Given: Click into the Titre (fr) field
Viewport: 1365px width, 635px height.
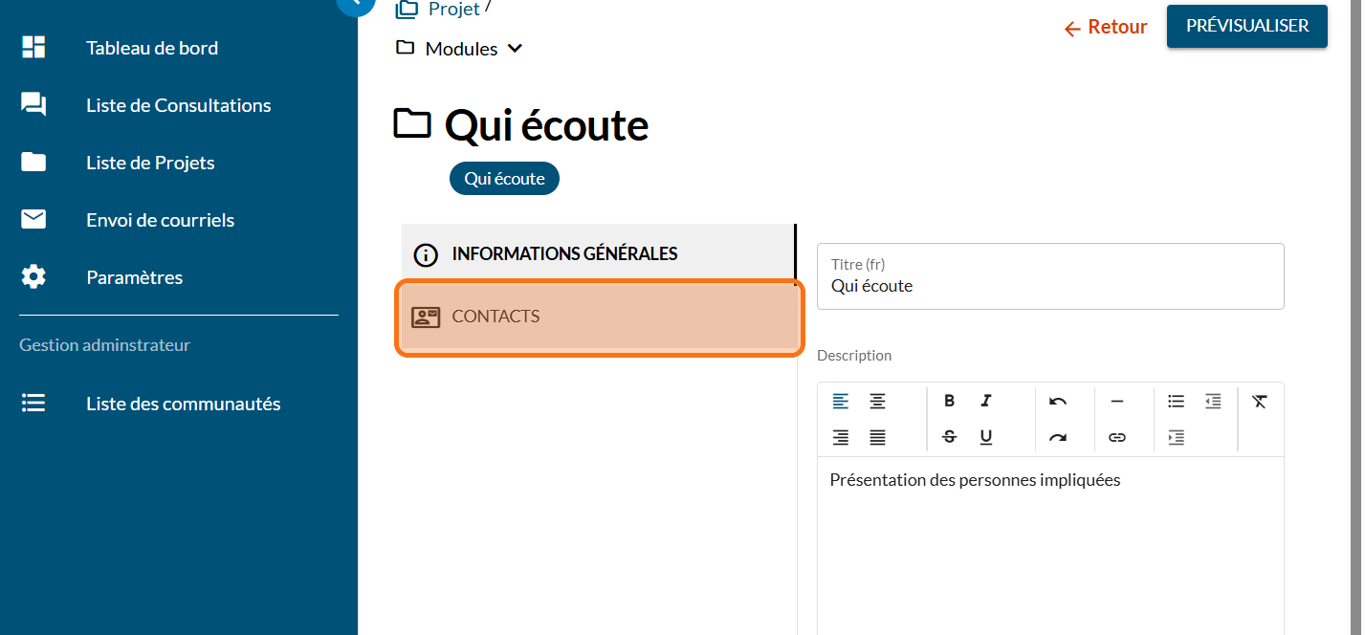Looking at the screenshot, I should (1049, 285).
